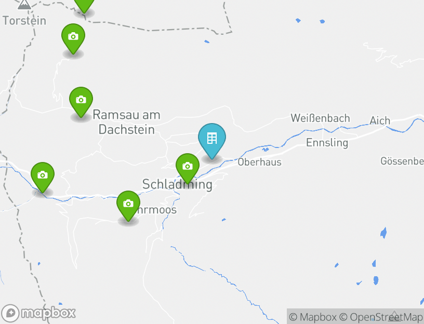
Task: Open the © Mapbox attribution link
Action: coord(313,317)
